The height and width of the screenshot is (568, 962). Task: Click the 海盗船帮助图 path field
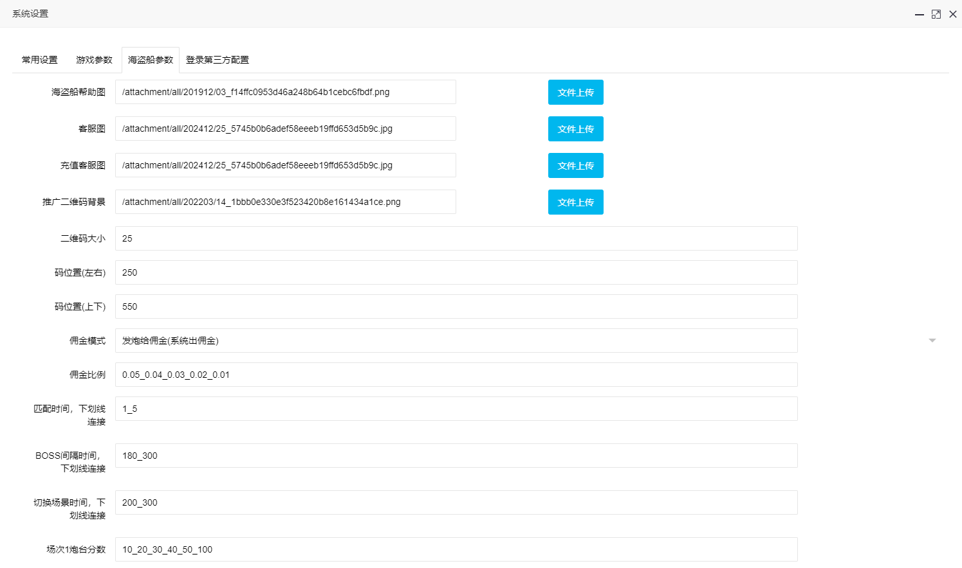tap(285, 92)
